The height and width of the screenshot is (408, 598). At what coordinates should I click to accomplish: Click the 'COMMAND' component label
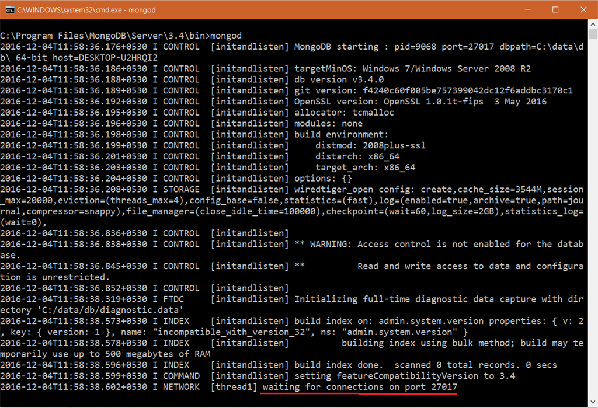tap(181, 376)
